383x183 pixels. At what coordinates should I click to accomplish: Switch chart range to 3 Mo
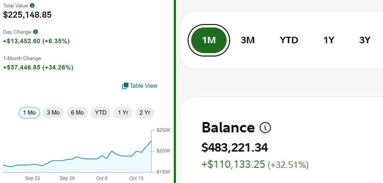53,113
